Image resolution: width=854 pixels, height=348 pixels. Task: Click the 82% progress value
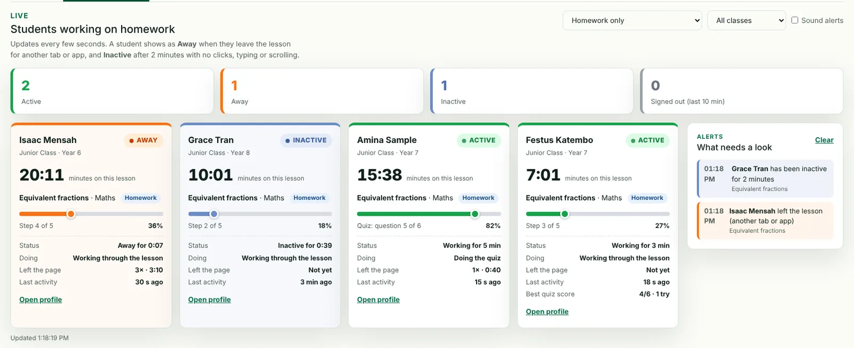[x=493, y=226]
